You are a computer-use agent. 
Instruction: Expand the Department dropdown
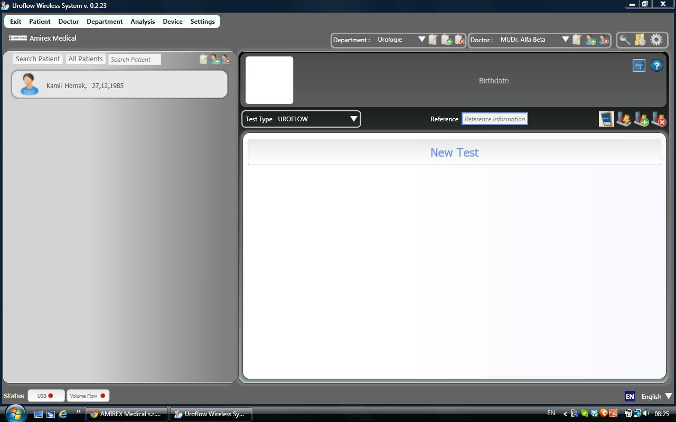(421, 40)
